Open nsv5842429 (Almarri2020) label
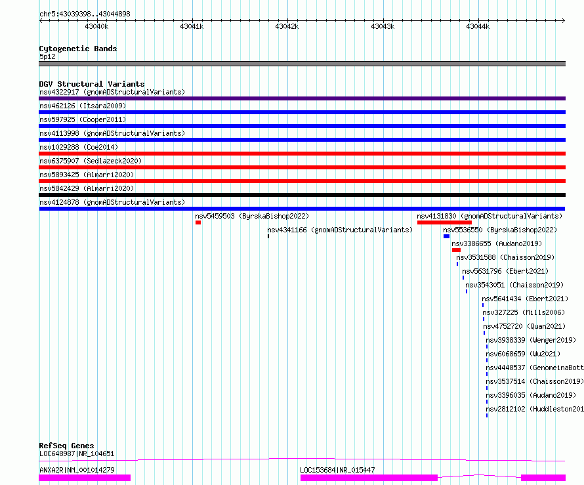This screenshot has width=584, height=485. [x=87, y=188]
